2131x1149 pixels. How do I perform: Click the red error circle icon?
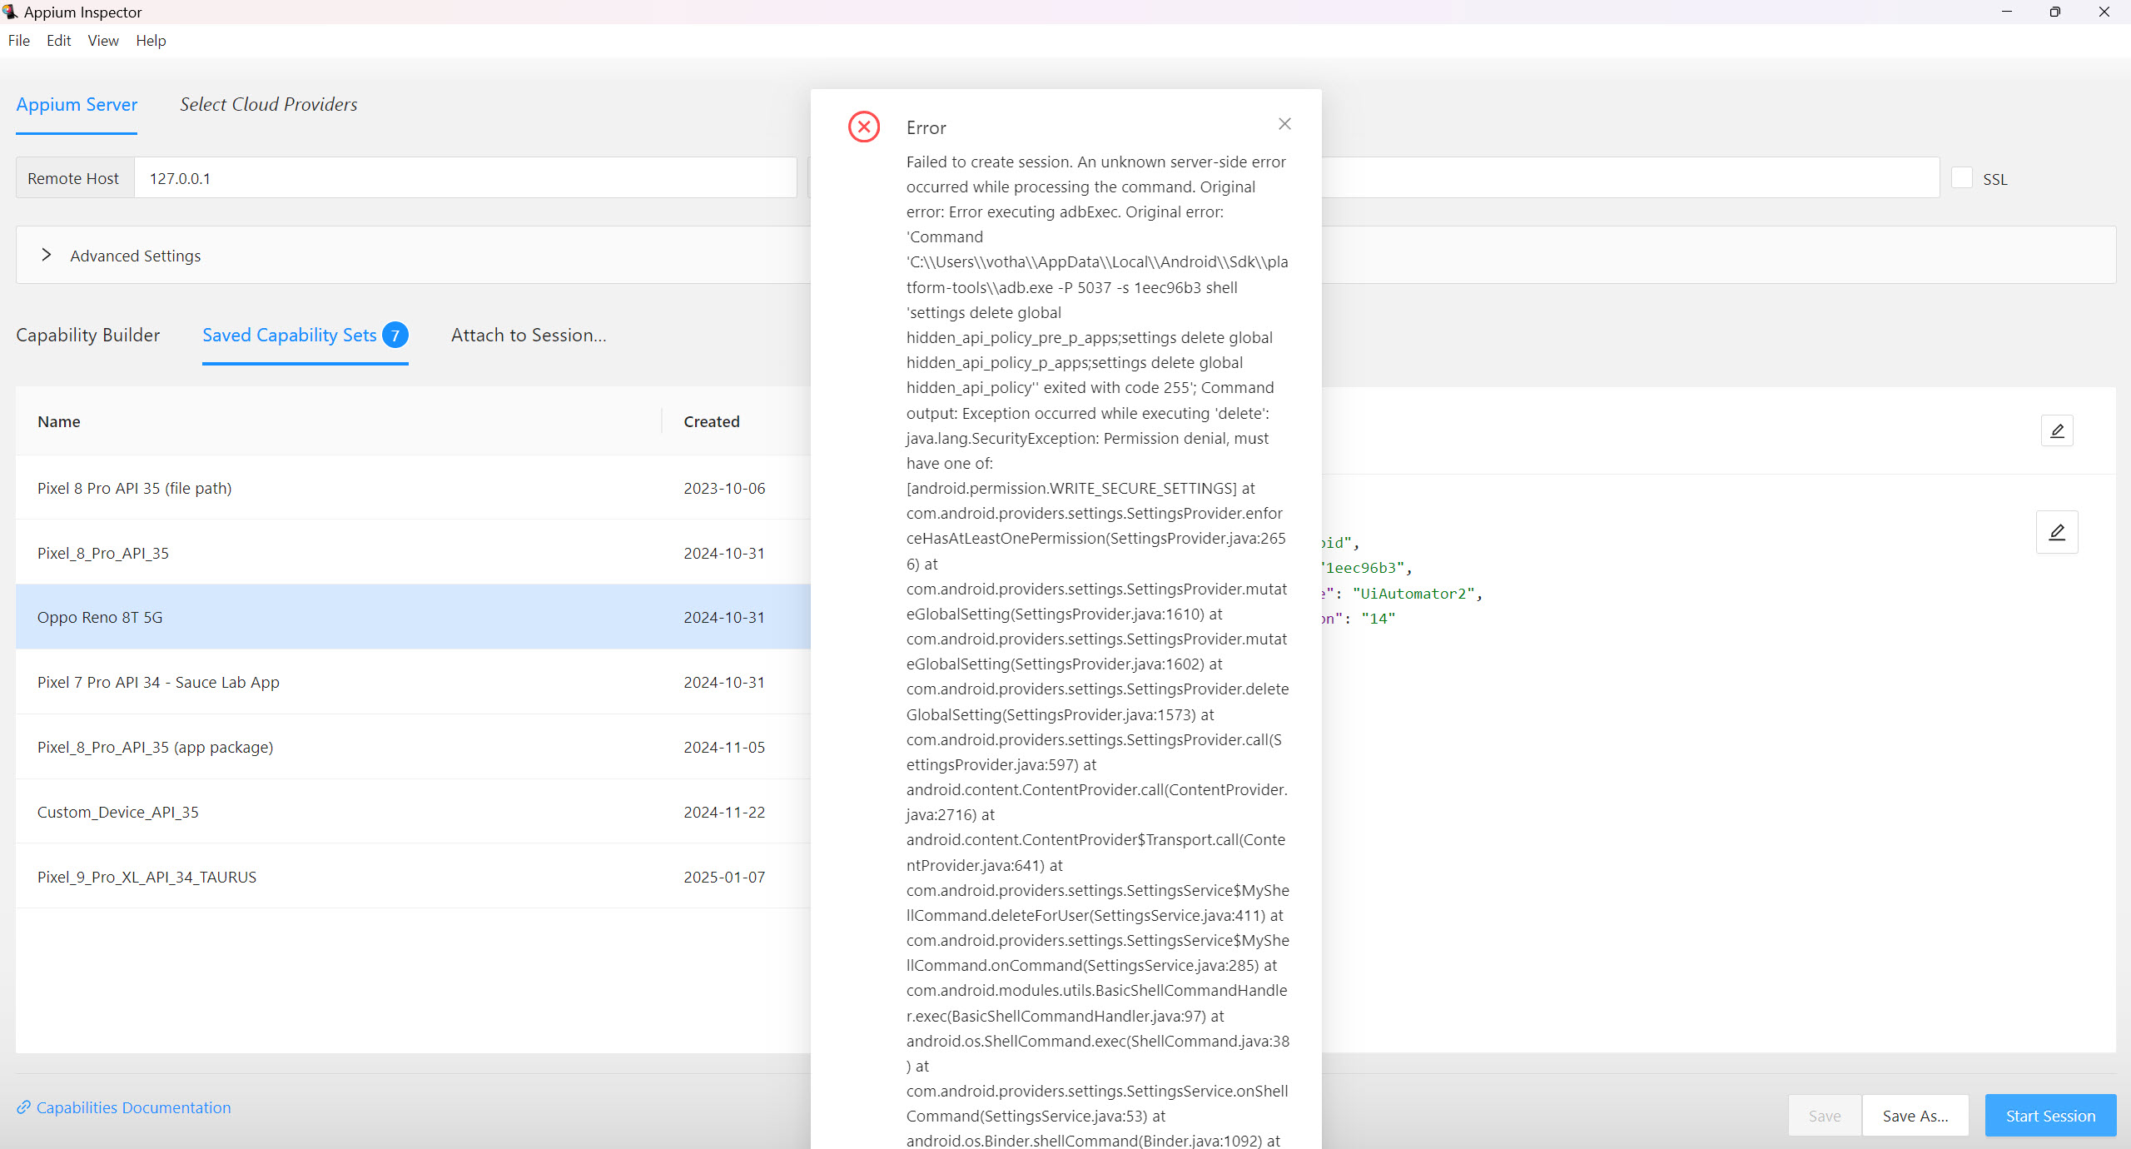coord(864,127)
